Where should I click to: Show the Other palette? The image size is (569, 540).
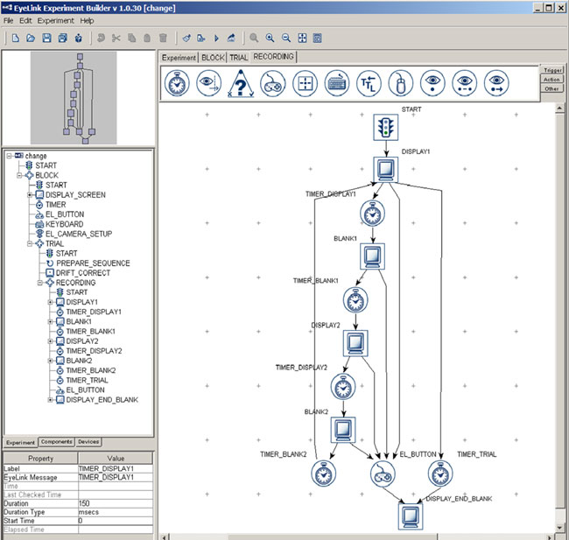point(551,88)
